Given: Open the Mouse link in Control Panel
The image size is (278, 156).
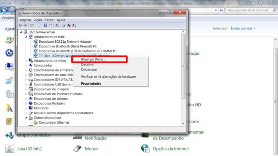Looking at the screenshot, I should coord(91,148).
